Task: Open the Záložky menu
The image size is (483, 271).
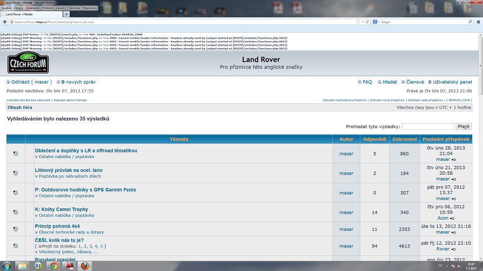Action: pos(61,8)
